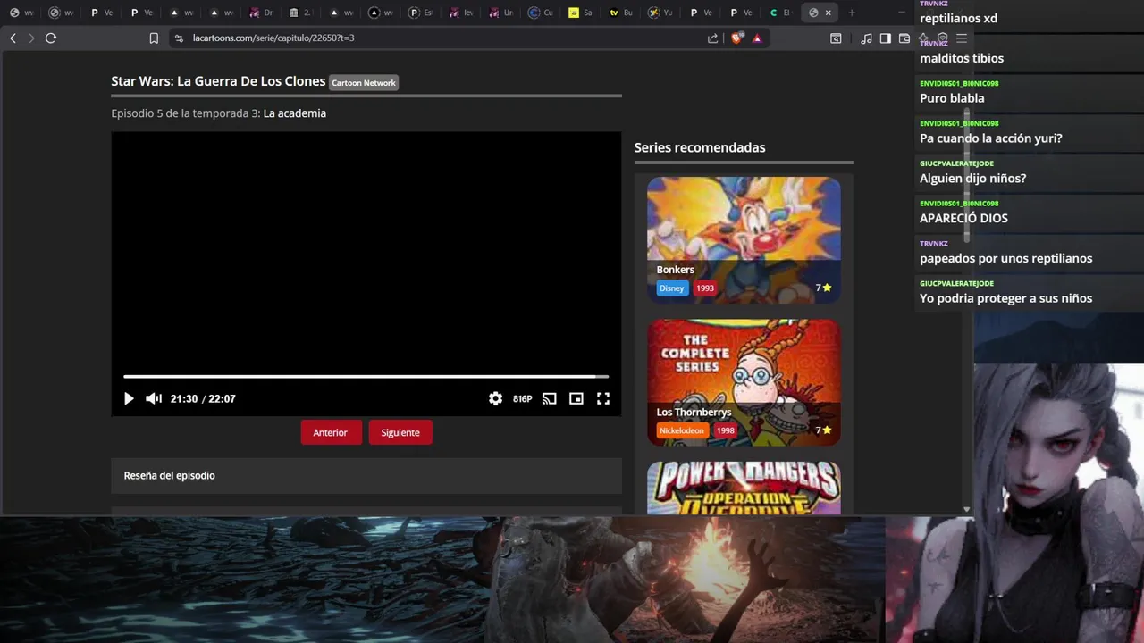Bookmark this page with the bookmark icon
Viewport: 1144px width, 643px height.
(x=154, y=38)
